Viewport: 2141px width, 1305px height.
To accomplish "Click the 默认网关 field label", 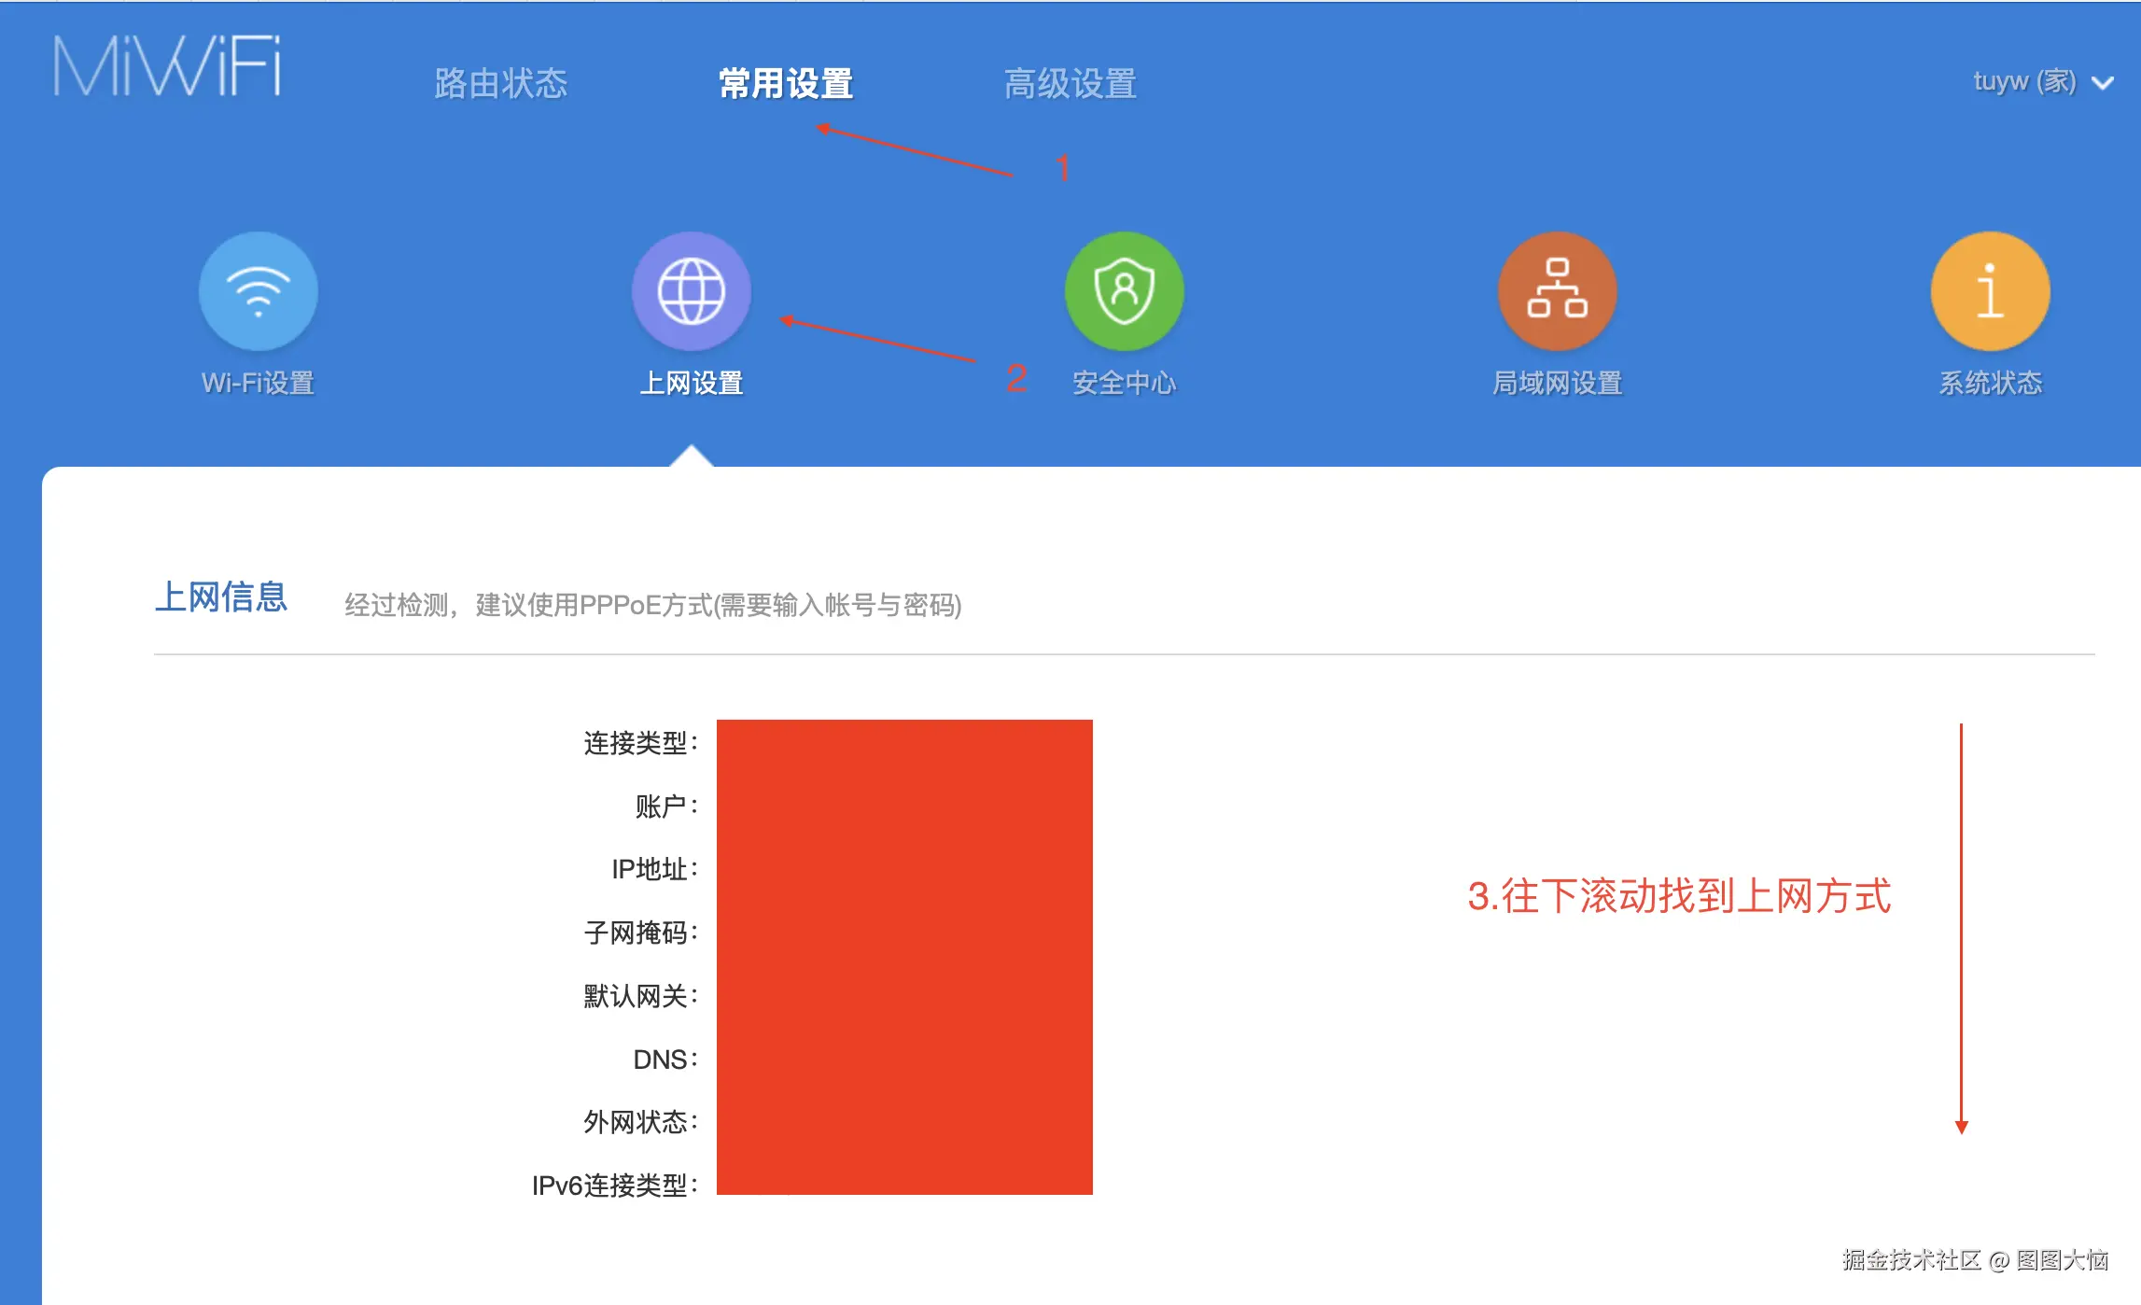I will tap(638, 995).
